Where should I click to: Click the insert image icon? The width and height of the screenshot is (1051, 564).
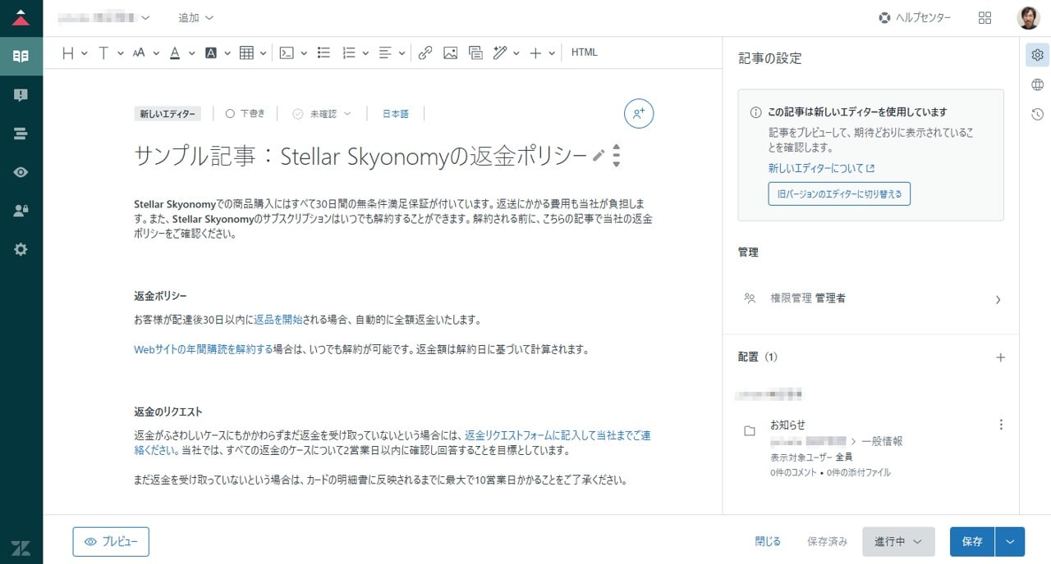450,52
